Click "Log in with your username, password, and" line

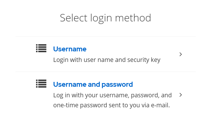click(x=112, y=95)
